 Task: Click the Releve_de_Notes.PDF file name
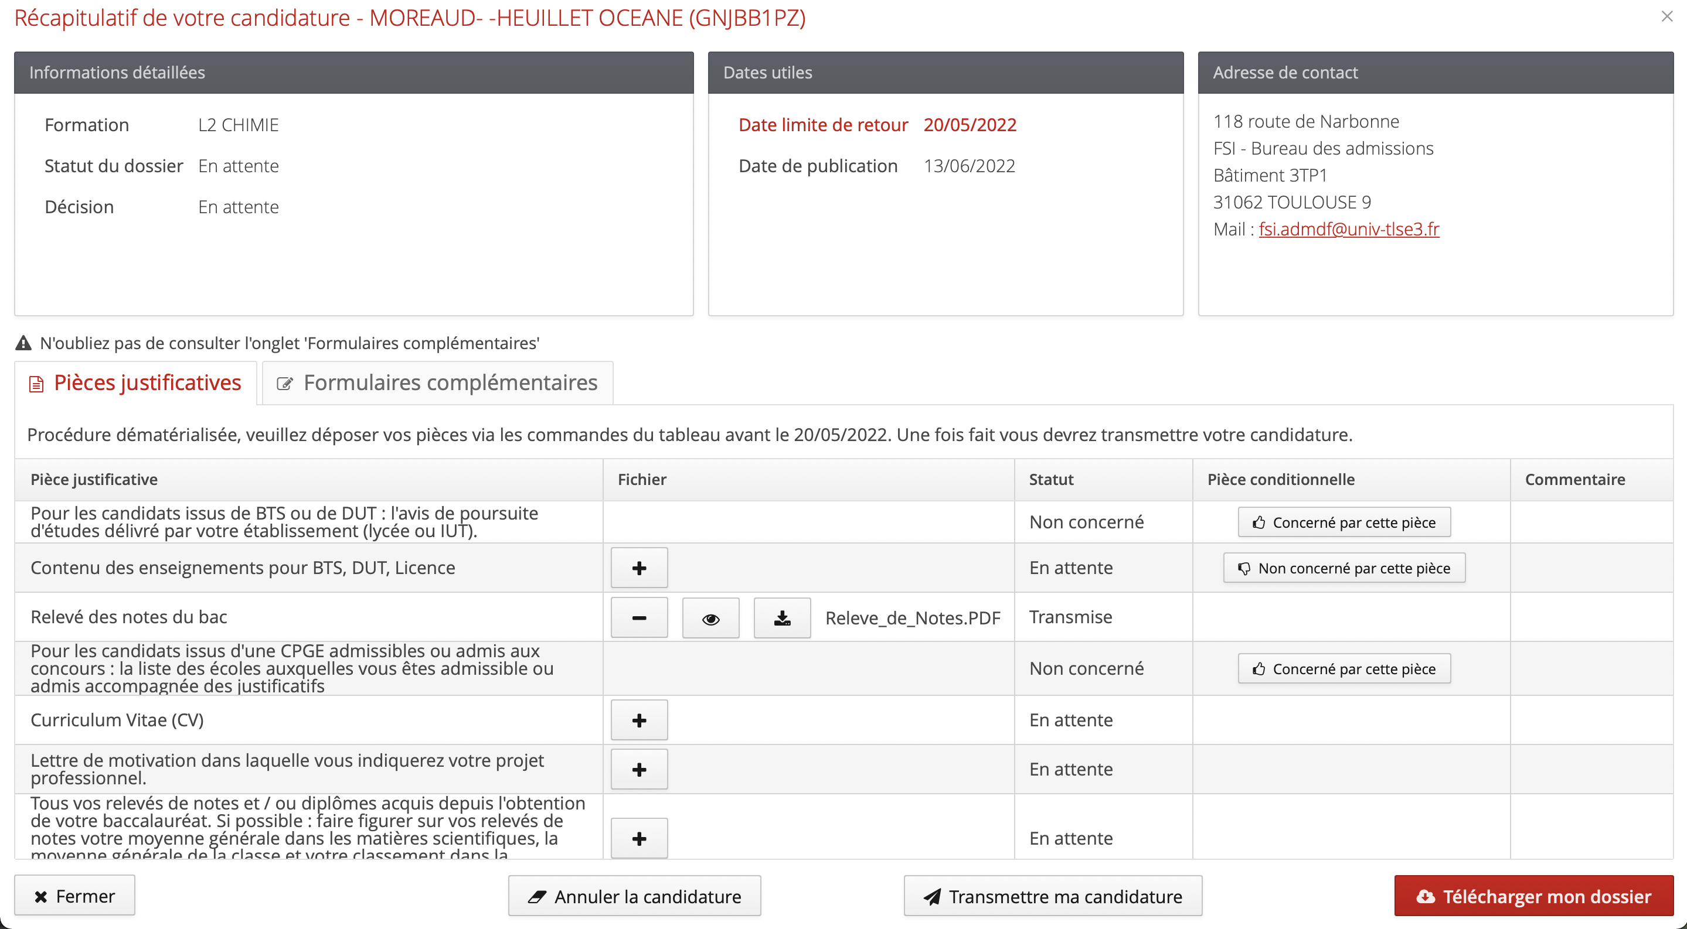pyautogui.click(x=912, y=617)
